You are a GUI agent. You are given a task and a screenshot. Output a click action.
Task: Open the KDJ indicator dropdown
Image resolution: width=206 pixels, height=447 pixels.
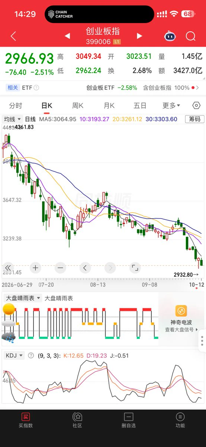click(15, 356)
